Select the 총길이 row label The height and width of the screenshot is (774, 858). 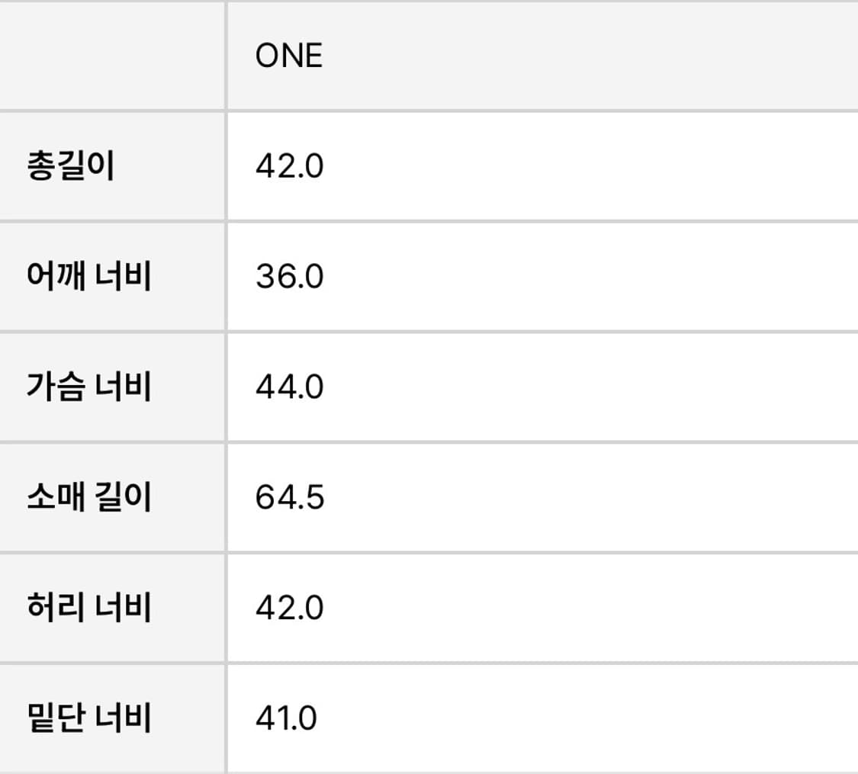(x=70, y=165)
